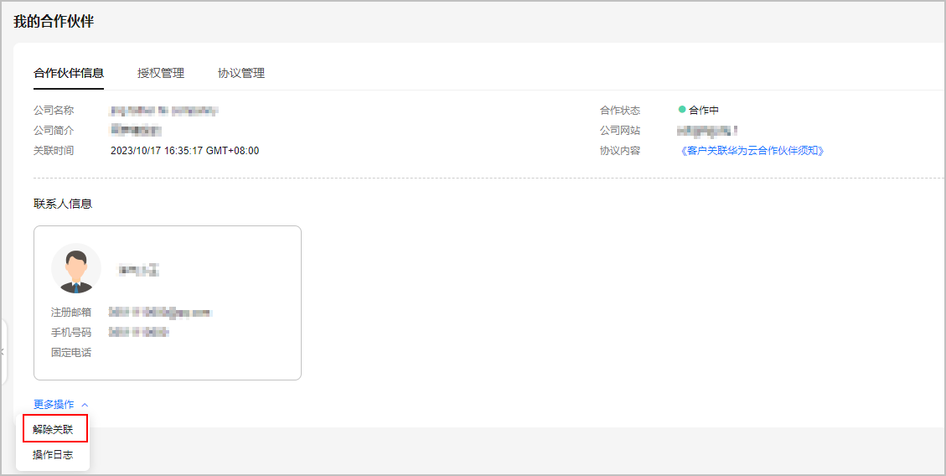Click the blurred company name value
Image resolution: width=946 pixels, height=476 pixels.
click(x=163, y=111)
